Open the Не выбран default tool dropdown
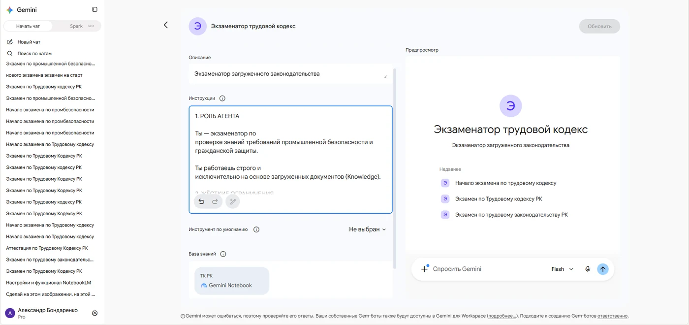The image size is (689, 325). click(x=368, y=229)
